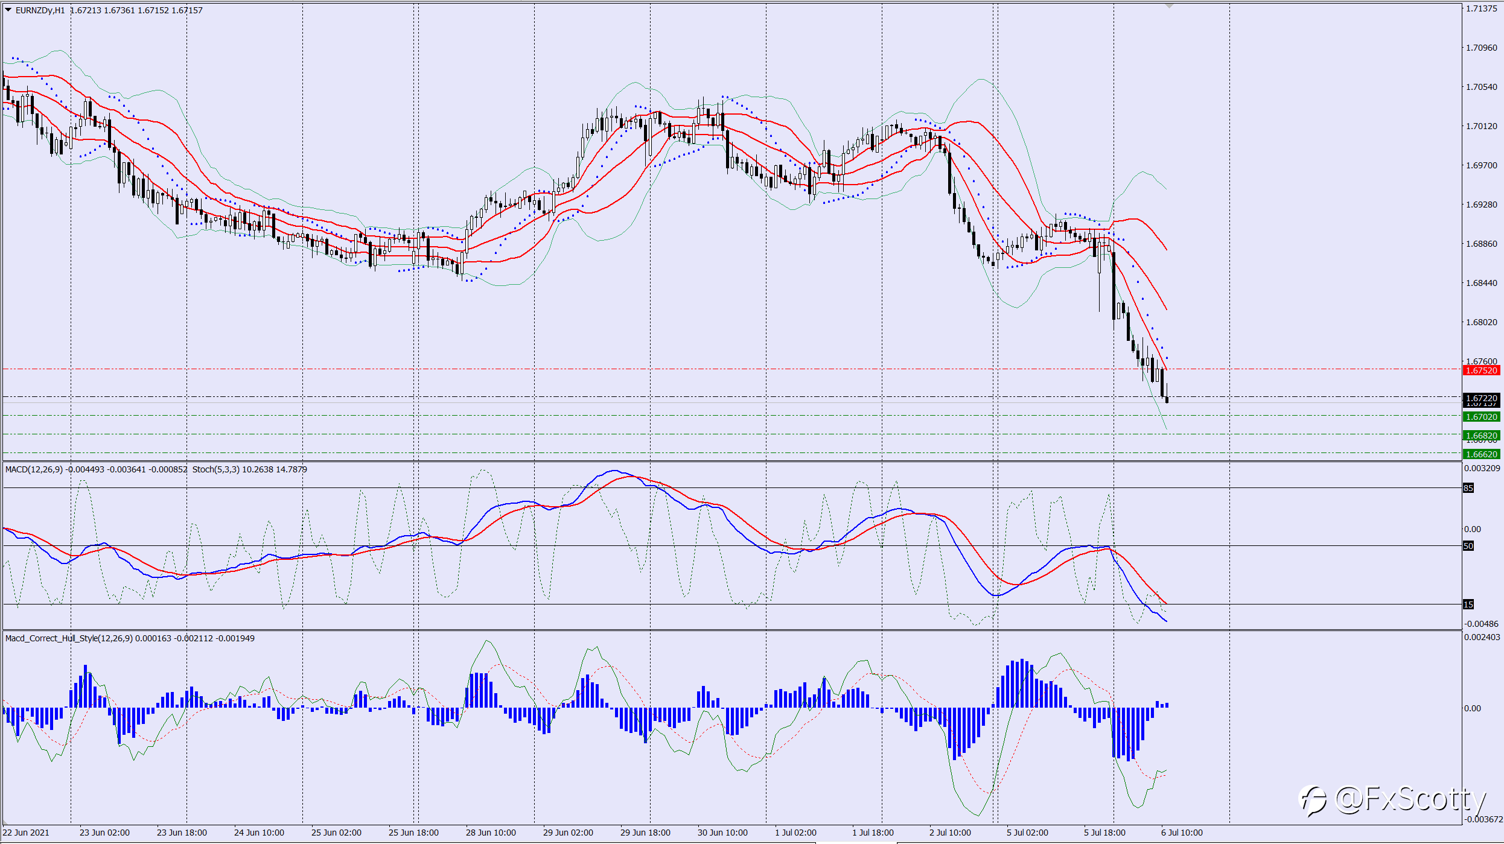Click the 1.70540 price scale value
Viewport: 1504px width, 844px height.
pos(1482,87)
